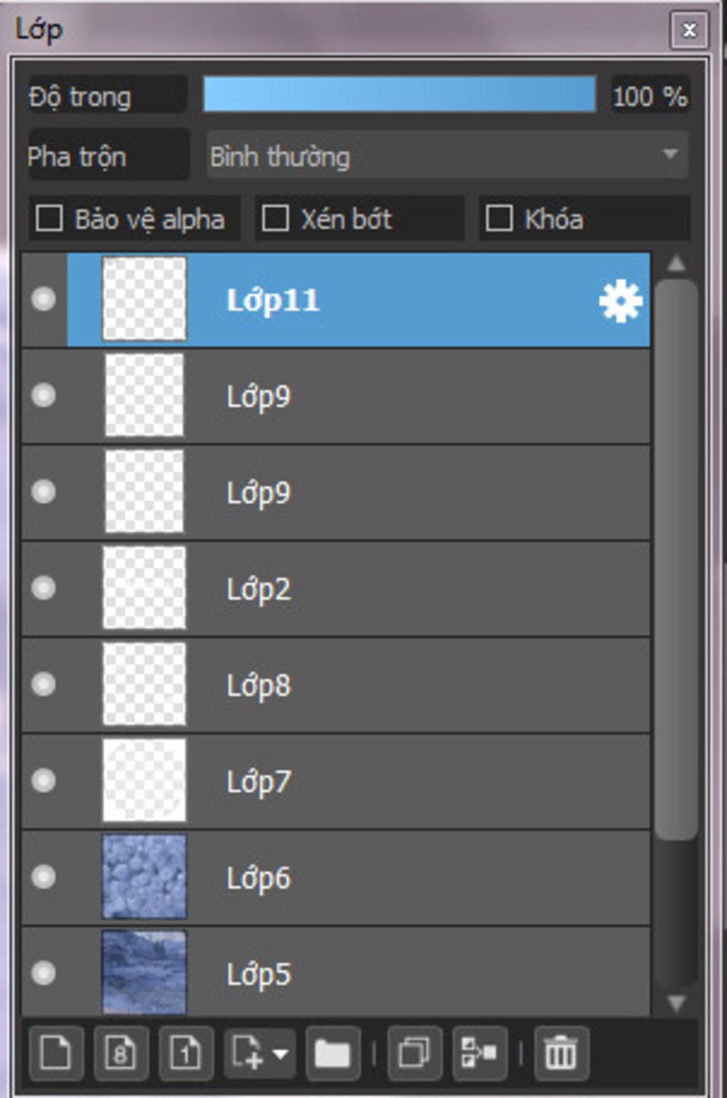727x1098 pixels.
Task: Click the Lớp5 layer thumbnail
Action: [144, 972]
